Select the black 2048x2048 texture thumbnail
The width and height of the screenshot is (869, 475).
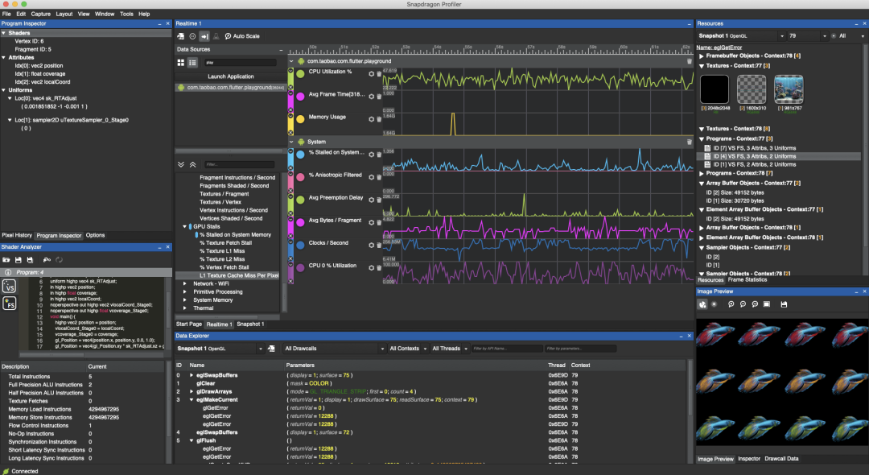(715, 89)
